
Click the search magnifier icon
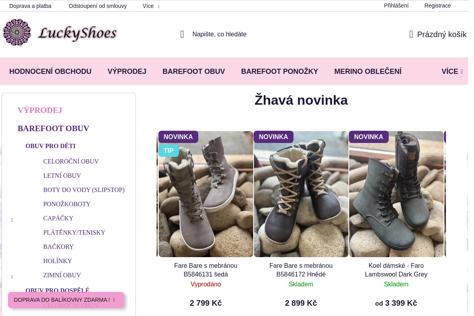[x=182, y=34]
